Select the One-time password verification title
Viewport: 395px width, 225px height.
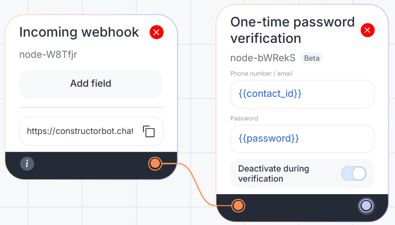292,30
